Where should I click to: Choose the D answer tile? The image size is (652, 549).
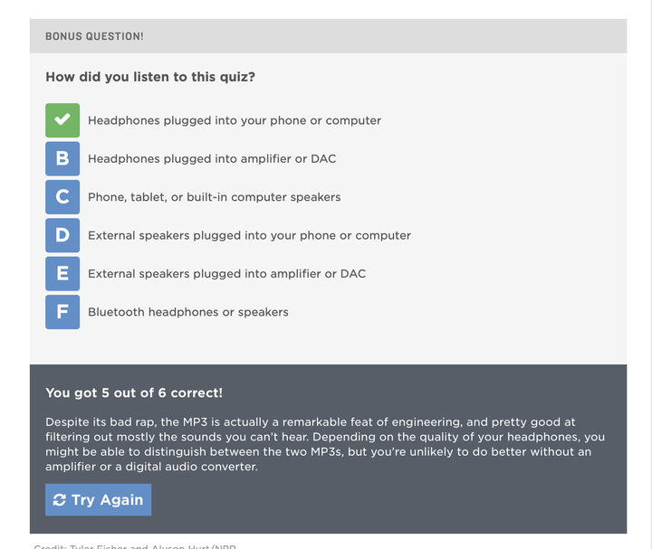point(62,235)
